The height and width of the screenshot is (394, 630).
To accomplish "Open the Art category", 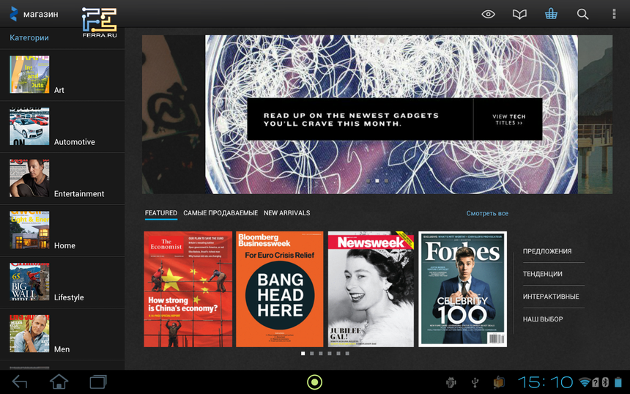I will pos(62,75).
